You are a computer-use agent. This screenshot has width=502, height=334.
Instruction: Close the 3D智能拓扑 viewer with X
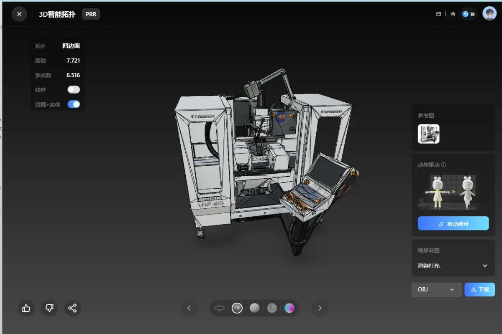click(19, 14)
